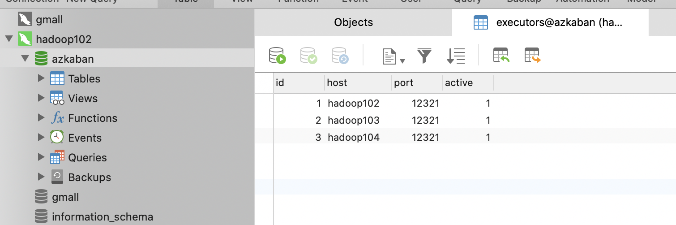Select the information_schema database
This screenshot has width=676, height=225.
103,217
